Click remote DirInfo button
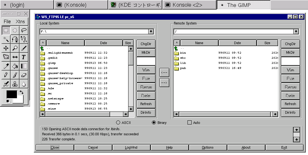The image size is (308, 155). pyautogui.click(x=290, y=112)
